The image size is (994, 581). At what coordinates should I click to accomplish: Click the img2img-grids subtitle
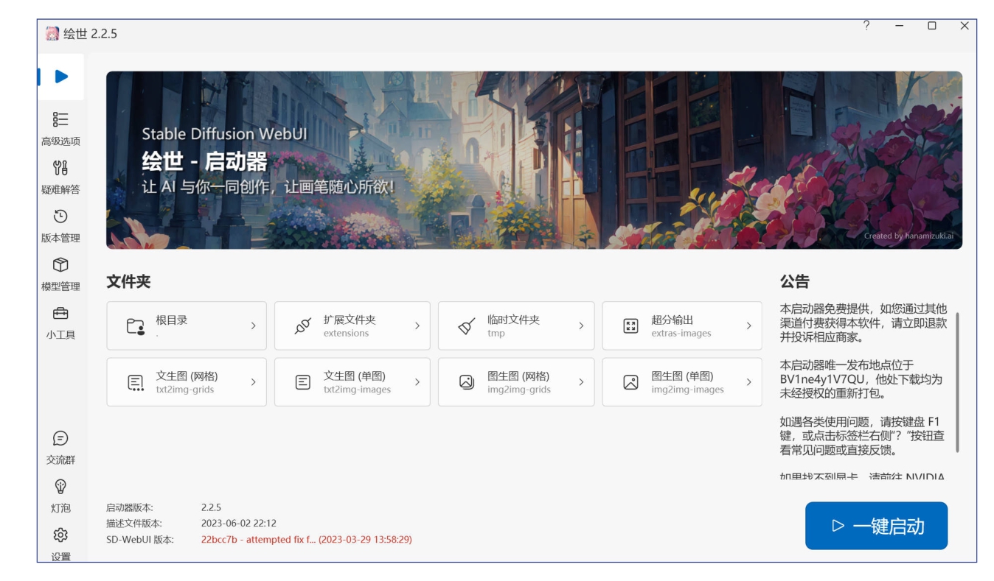pos(519,390)
